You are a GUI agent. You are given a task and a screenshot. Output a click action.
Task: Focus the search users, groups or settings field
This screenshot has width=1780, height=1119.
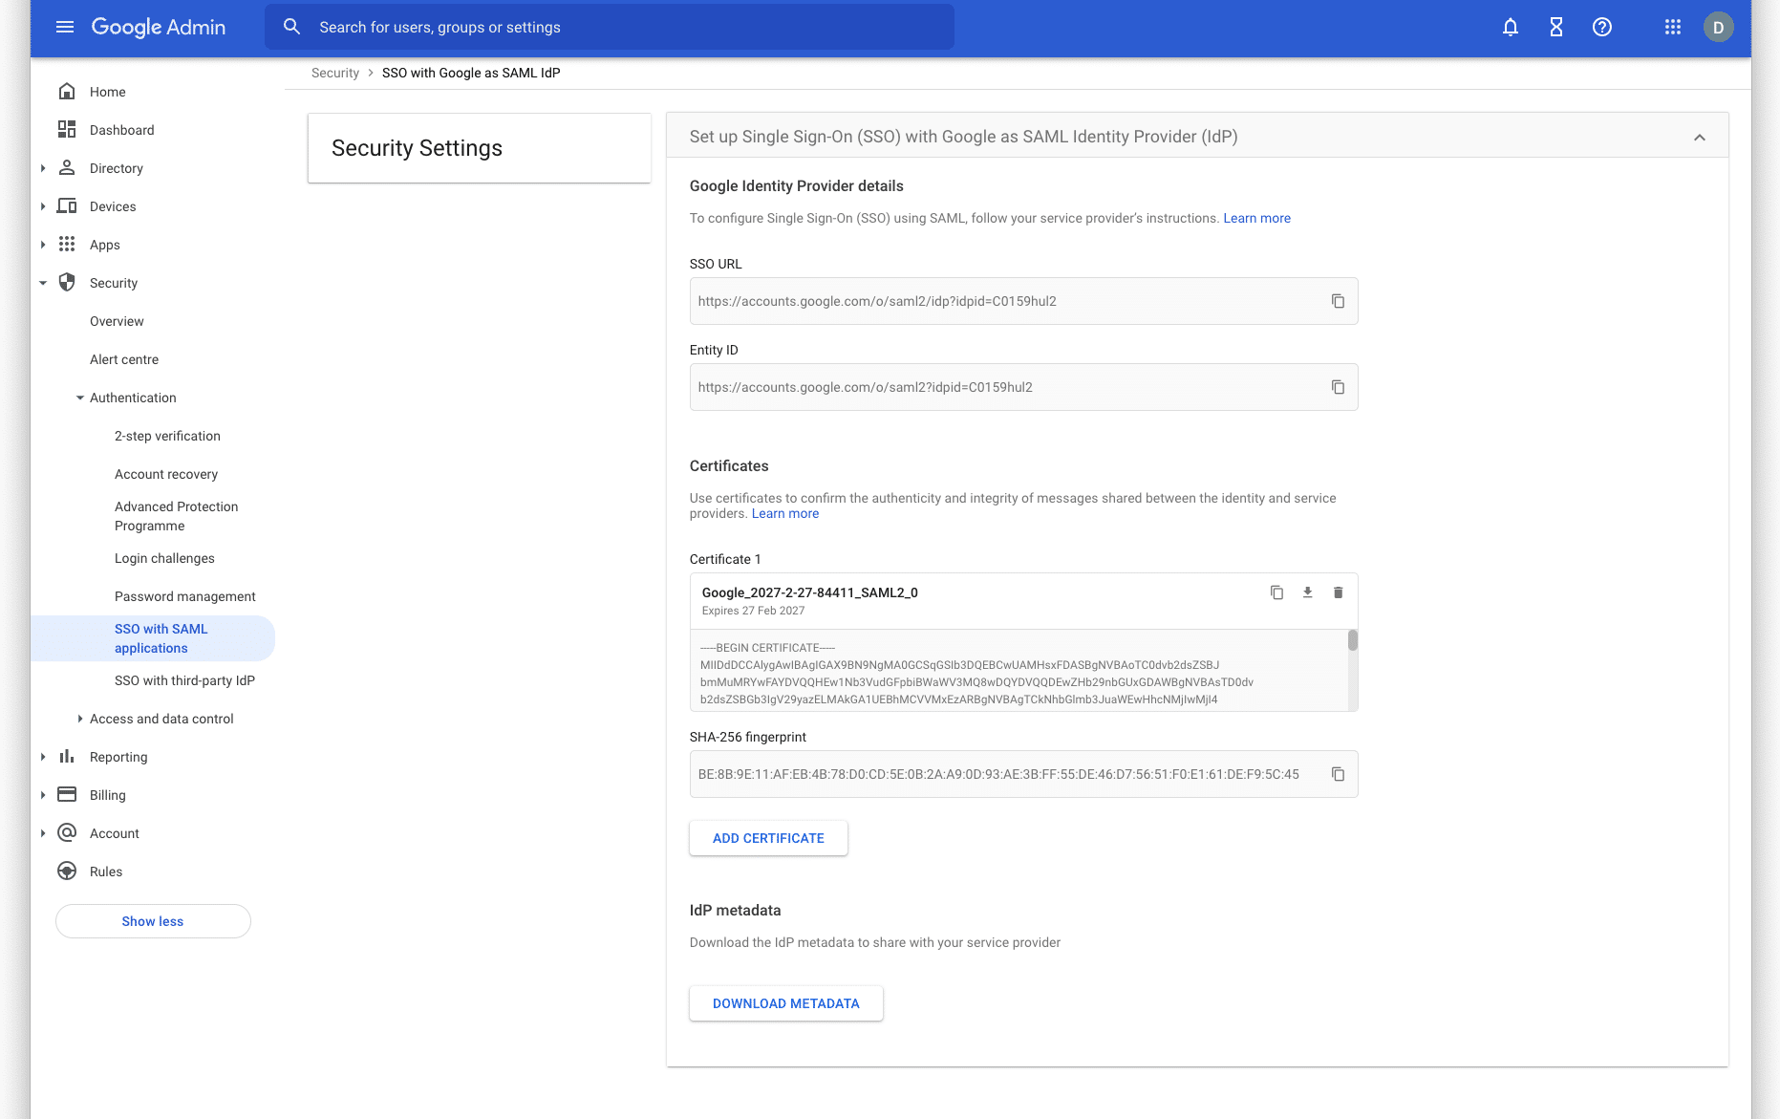(x=610, y=27)
